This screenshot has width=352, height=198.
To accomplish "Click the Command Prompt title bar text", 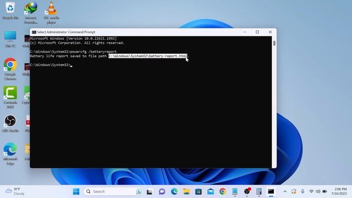I will click(66, 32).
